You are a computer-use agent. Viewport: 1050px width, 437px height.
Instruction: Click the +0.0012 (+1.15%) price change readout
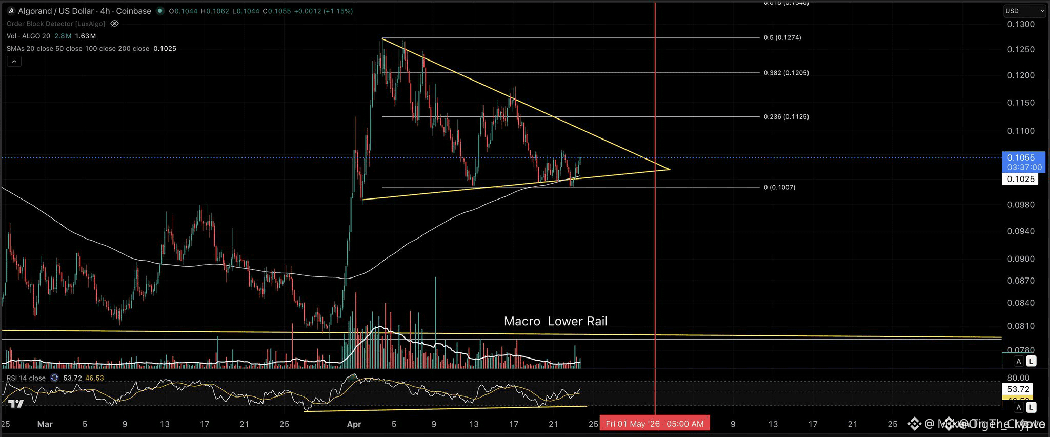point(324,11)
